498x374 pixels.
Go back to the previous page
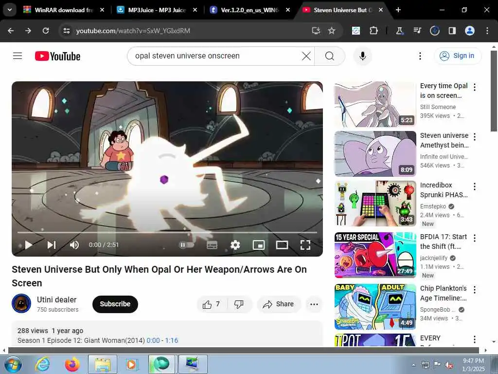[x=11, y=31]
